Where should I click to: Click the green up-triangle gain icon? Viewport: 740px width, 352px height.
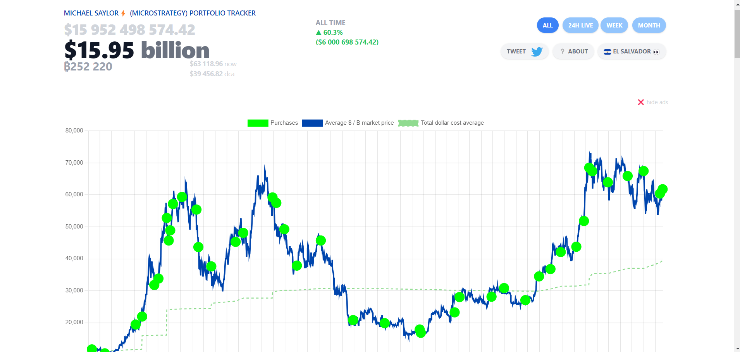pos(319,33)
